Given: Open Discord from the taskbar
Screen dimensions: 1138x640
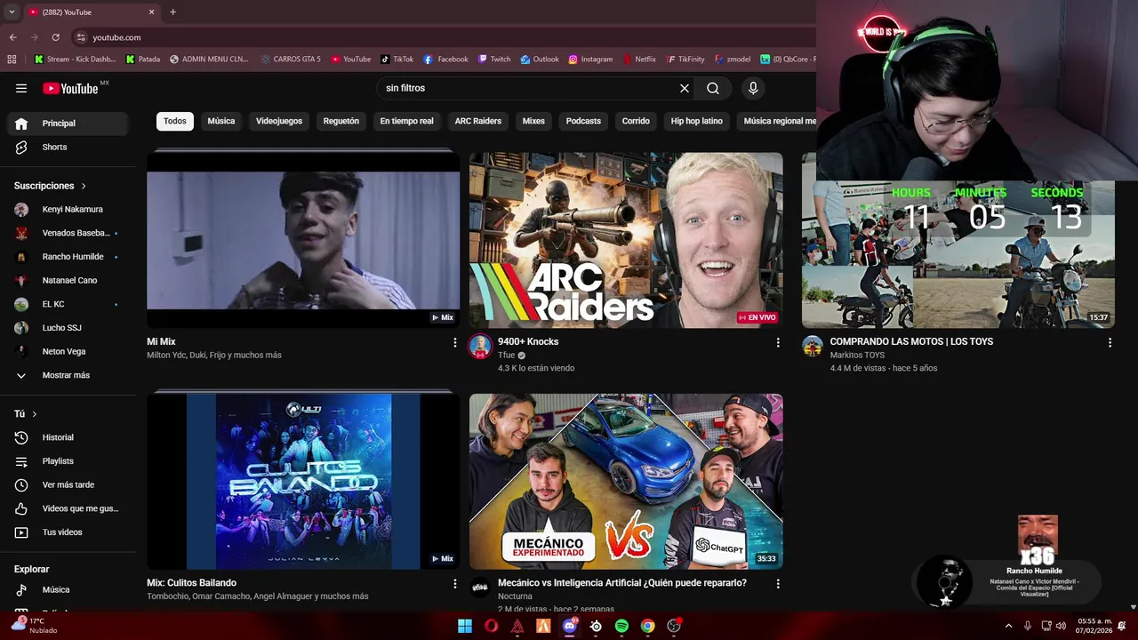Looking at the screenshot, I should 569,626.
